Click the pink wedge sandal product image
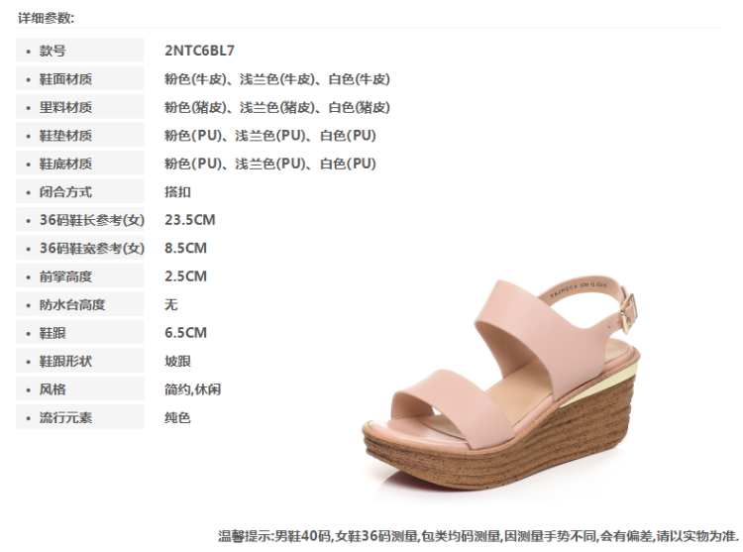This screenshot has height=552, width=743. [501, 389]
